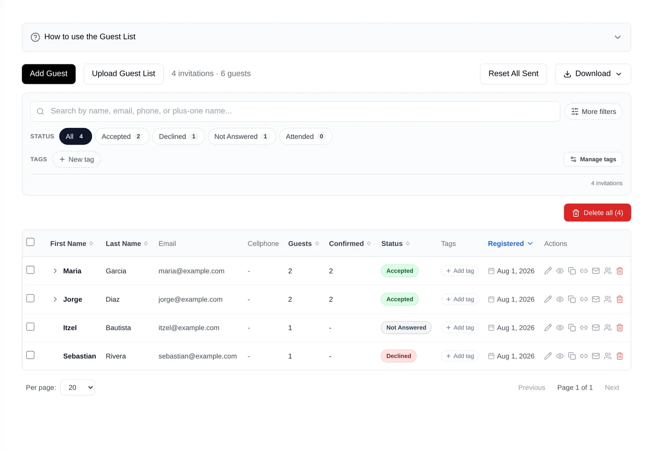
Task: Copy the invitation link for Maria Garcia
Action: click(x=584, y=271)
